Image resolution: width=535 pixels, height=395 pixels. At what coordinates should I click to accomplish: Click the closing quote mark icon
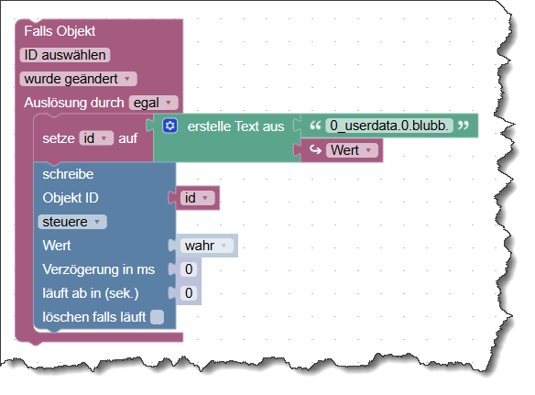464,126
